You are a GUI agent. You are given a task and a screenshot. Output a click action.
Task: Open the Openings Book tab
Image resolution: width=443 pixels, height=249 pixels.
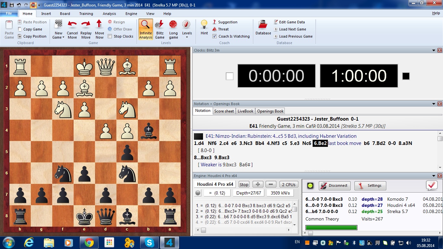pyautogui.click(x=270, y=111)
